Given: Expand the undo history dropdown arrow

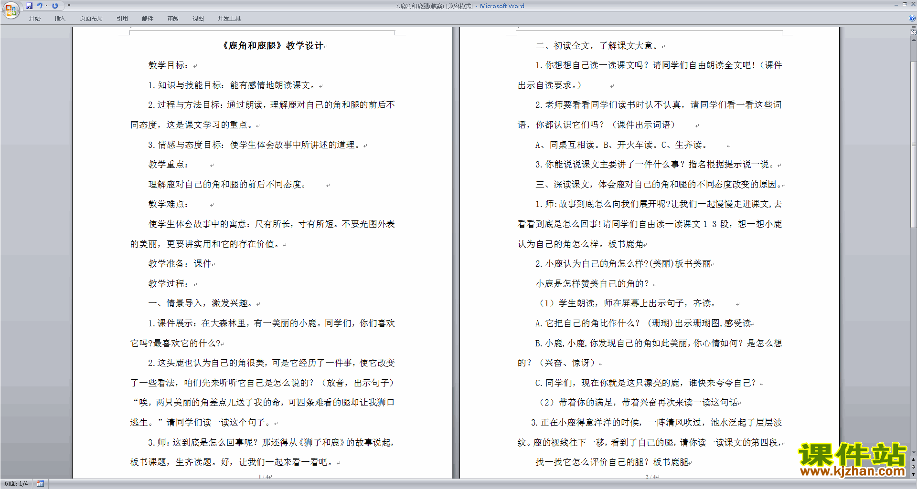Looking at the screenshot, I should point(46,6).
